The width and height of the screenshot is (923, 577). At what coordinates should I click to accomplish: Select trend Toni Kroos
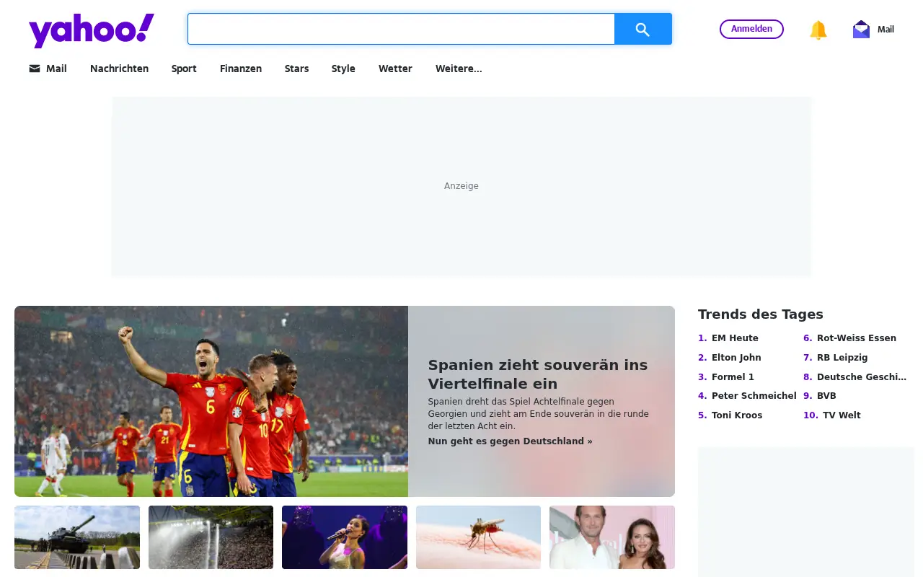(x=737, y=415)
